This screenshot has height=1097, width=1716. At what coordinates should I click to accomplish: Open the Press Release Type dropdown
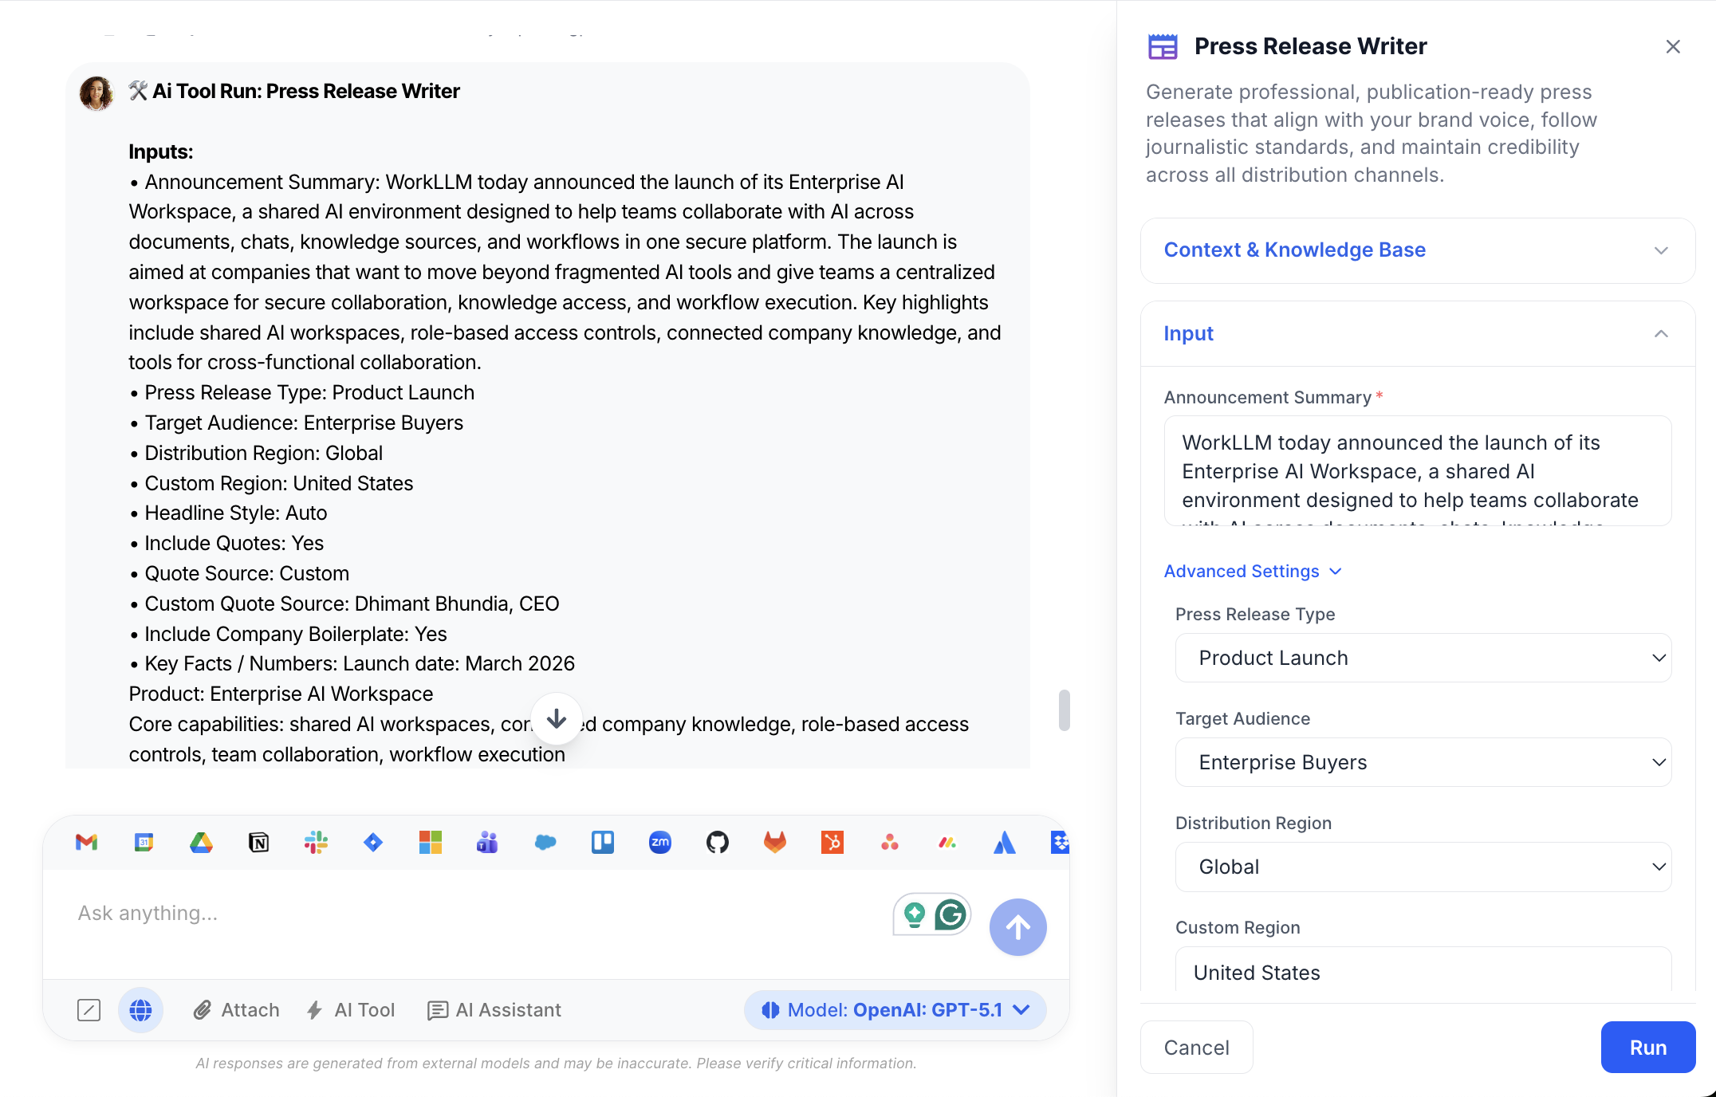[x=1423, y=658]
